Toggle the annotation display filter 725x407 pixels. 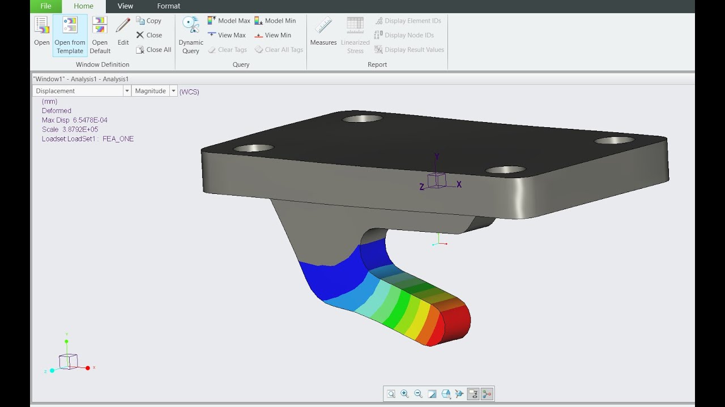coord(473,394)
